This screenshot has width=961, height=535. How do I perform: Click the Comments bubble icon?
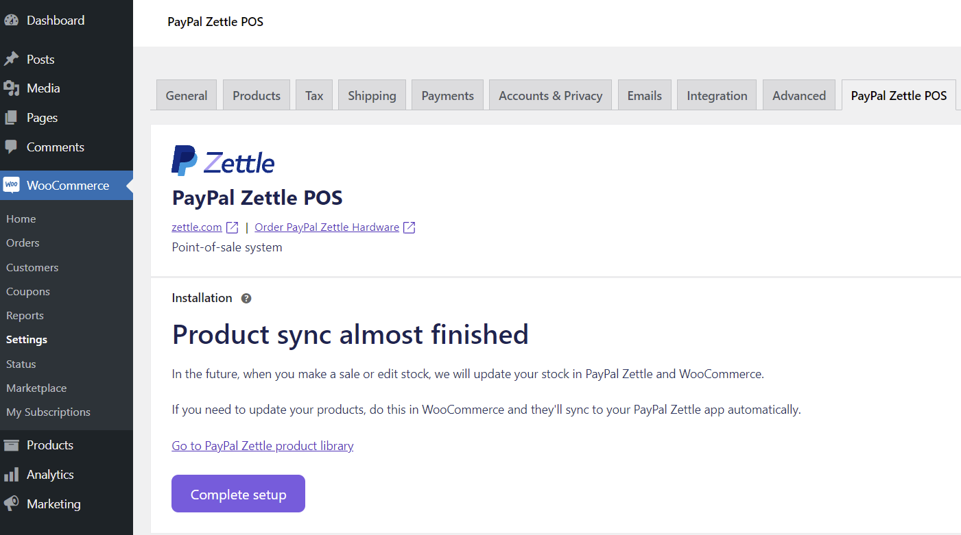pyautogui.click(x=11, y=147)
